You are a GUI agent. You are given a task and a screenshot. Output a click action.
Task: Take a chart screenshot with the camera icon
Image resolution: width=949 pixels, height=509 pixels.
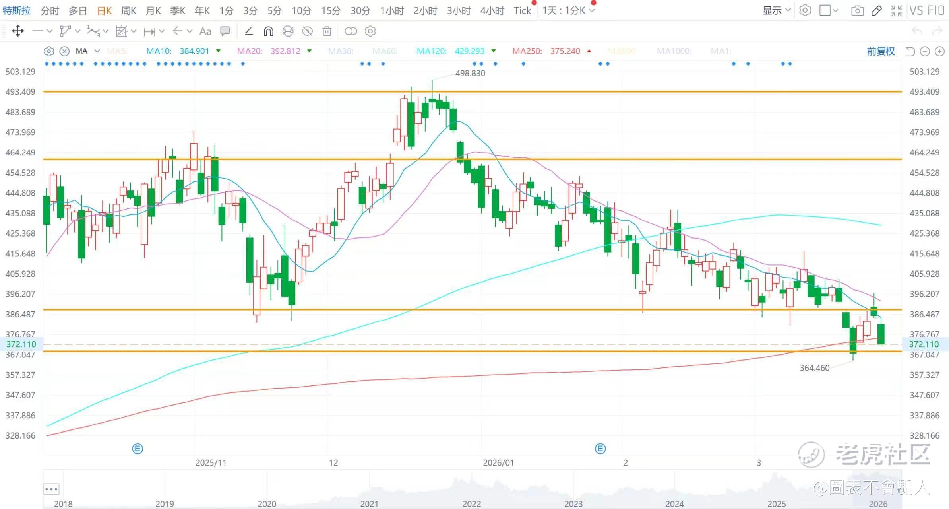click(x=857, y=10)
